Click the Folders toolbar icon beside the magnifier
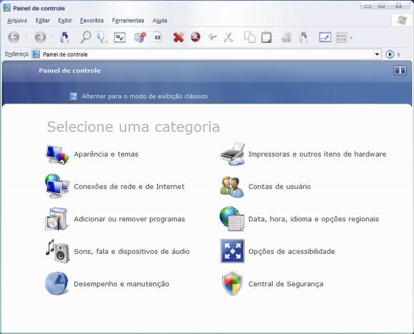The width and height of the screenshot is (414, 334). click(102, 38)
